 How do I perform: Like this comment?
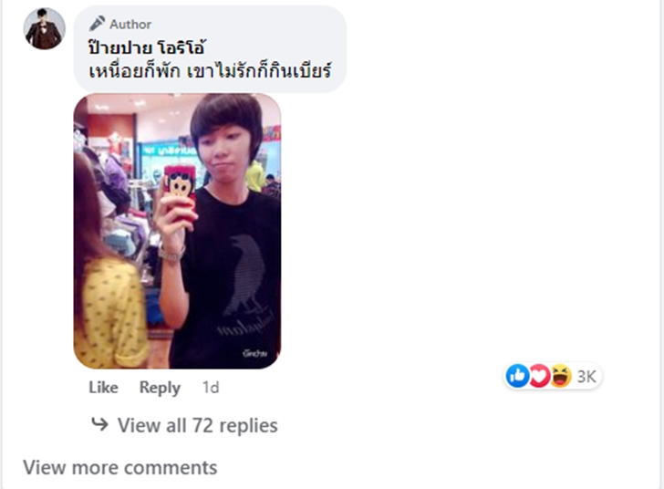click(x=103, y=388)
